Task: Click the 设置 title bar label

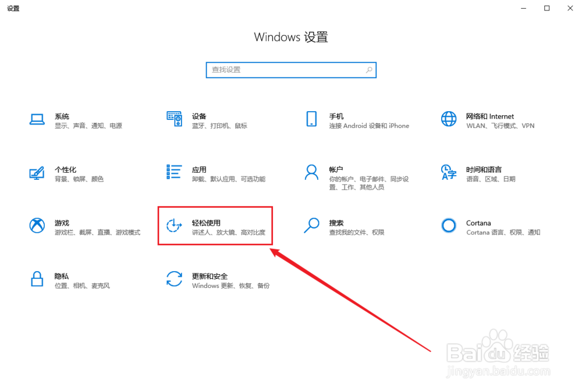Action: [13, 8]
